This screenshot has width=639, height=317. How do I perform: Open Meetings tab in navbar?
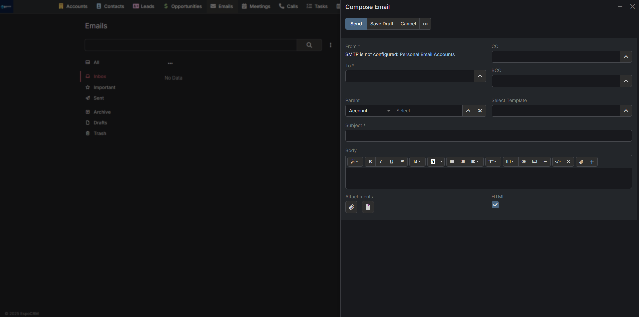256,6
